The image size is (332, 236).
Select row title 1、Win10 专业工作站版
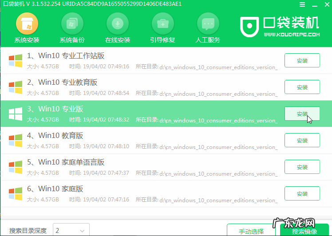[x=66, y=56]
